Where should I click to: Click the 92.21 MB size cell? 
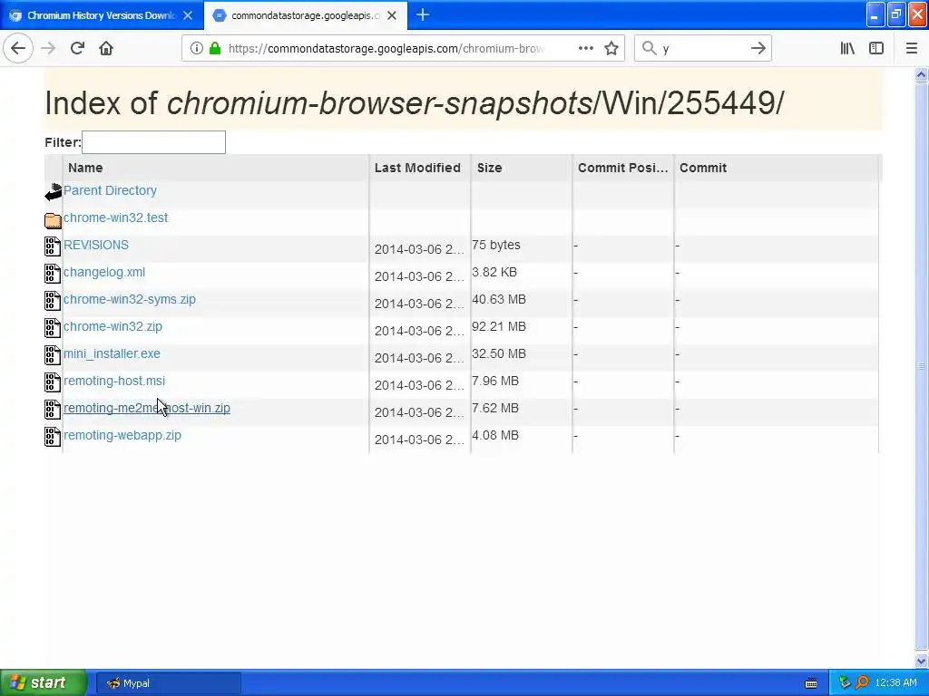499,326
